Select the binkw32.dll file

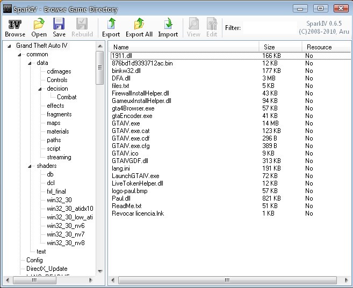point(126,71)
